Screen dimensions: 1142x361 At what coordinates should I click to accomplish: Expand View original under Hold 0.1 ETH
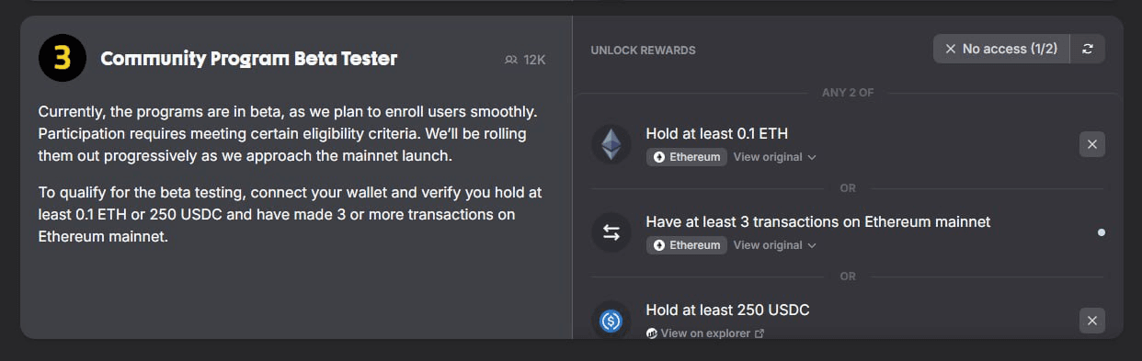(774, 157)
